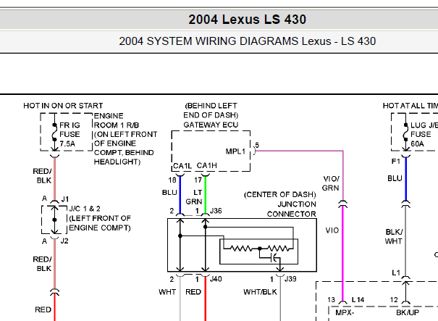The width and height of the screenshot is (438, 321).
Task: Click "RED" label under J40 pin 1
Action: pyautogui.click(x=193, y=292)
